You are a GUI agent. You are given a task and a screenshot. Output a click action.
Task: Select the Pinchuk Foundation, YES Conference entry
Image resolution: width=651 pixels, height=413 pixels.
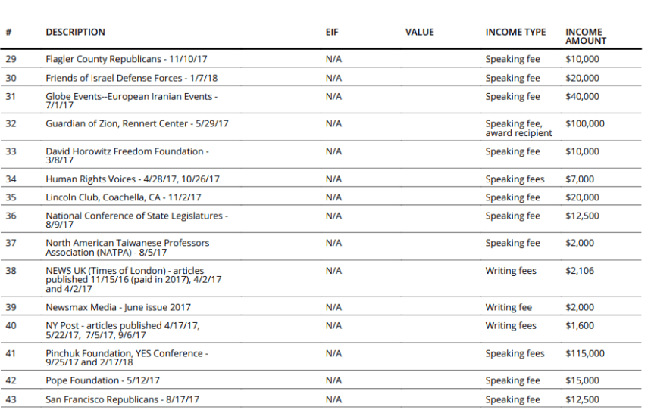pos(127,358)
